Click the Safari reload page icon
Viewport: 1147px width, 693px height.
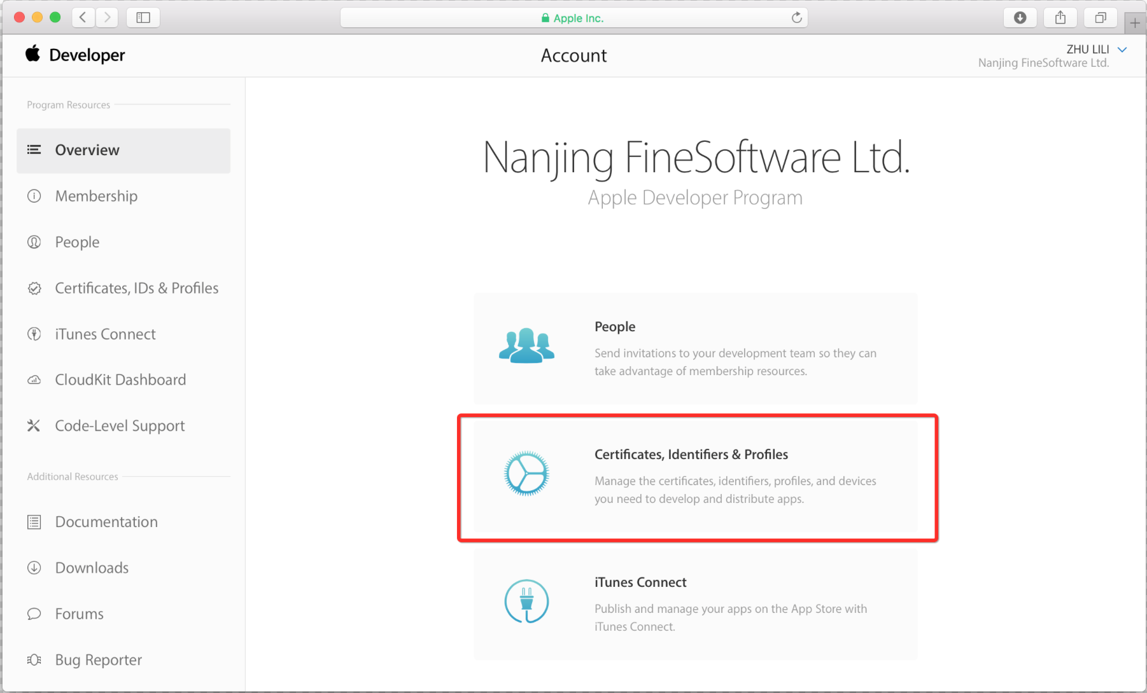coord(796,18)
